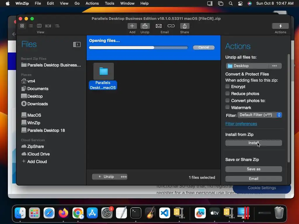
Task: Open Downloads in Places sidebar
Action: (x=34, y=104)
